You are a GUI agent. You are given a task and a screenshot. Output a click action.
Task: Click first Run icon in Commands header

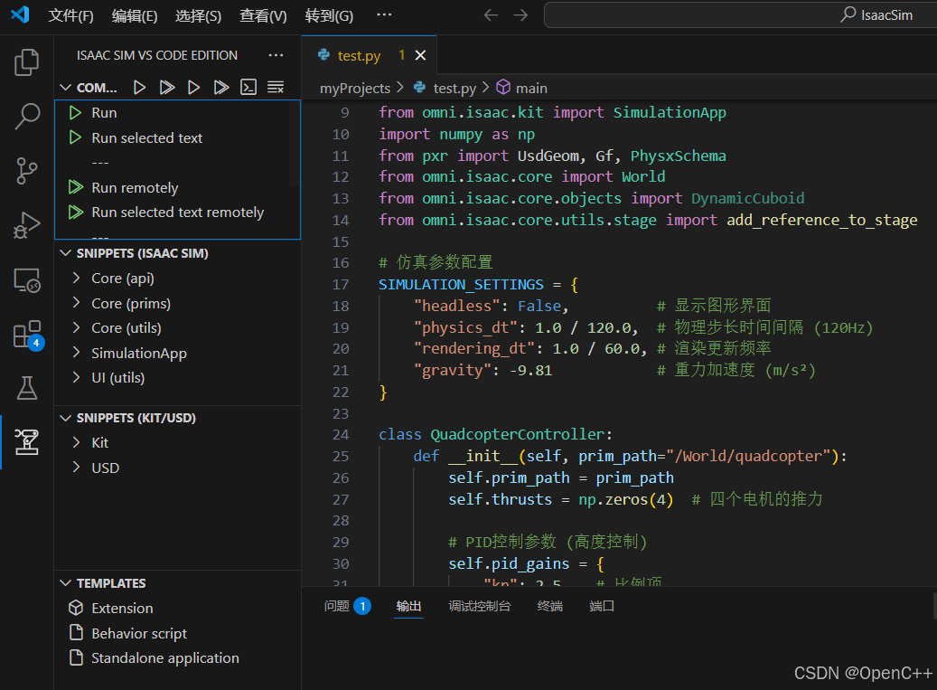tap(139, 88)
